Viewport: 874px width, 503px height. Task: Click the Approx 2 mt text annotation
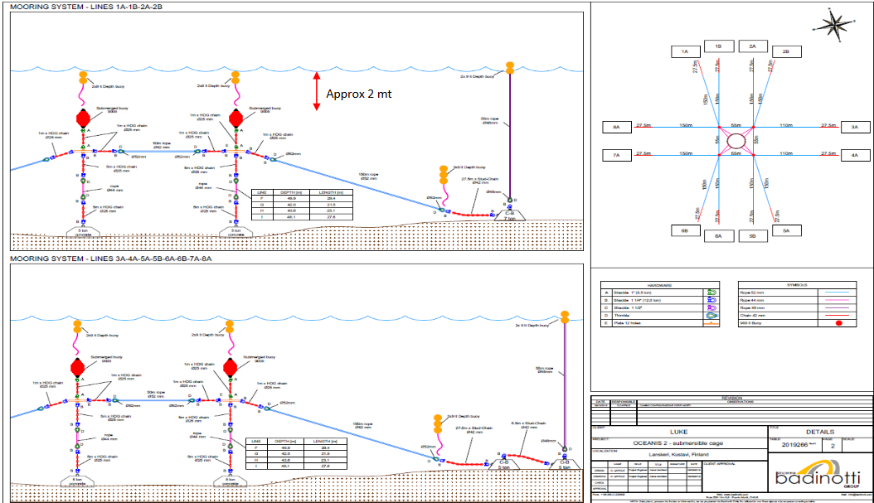(x=358, y=94)
